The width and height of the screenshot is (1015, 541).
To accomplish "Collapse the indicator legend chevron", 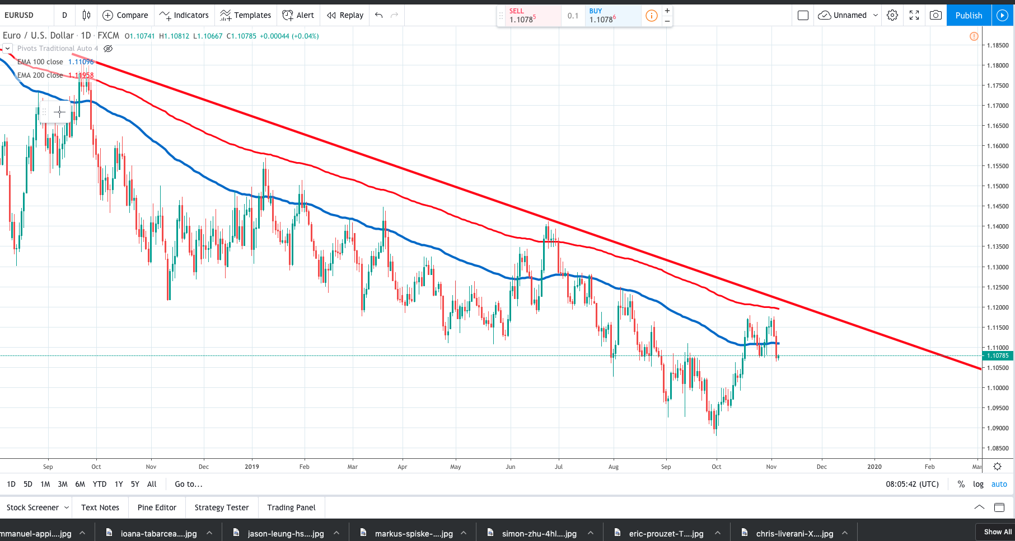I will [7, 49].
